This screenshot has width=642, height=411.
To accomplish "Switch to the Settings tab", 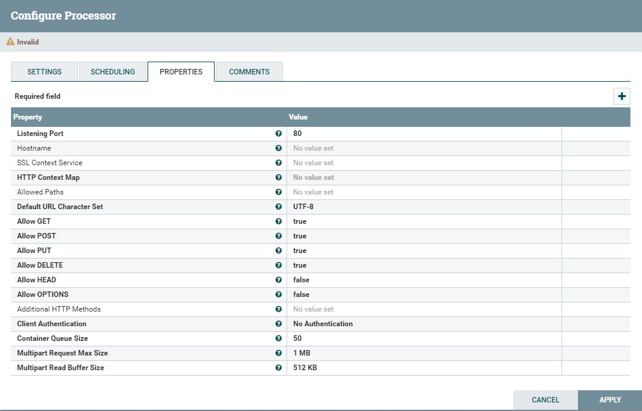I will [45, 71].
